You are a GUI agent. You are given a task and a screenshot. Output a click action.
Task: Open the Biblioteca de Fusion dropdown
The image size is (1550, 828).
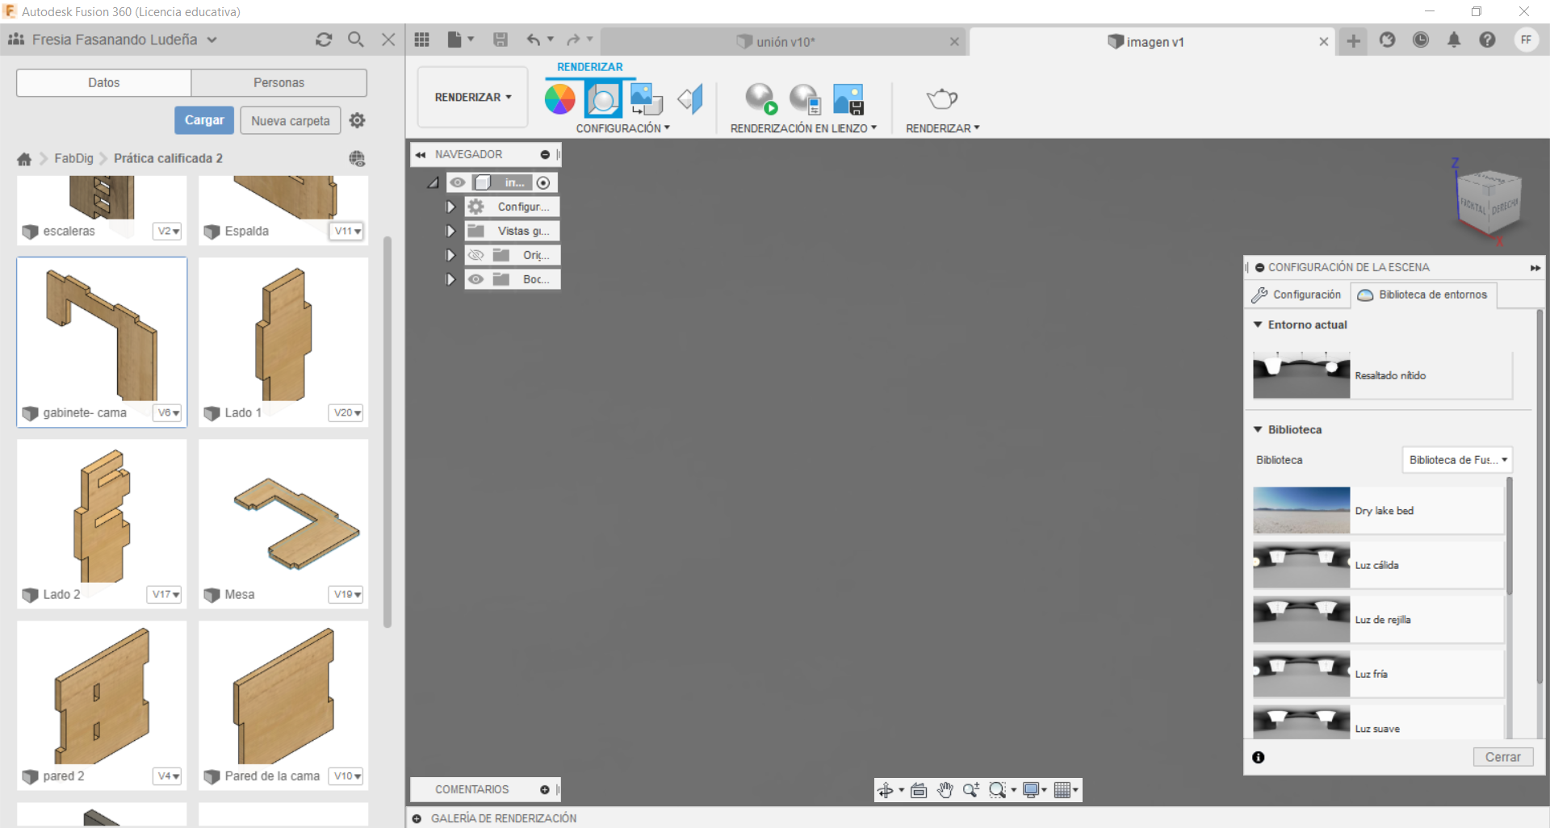1457,460
